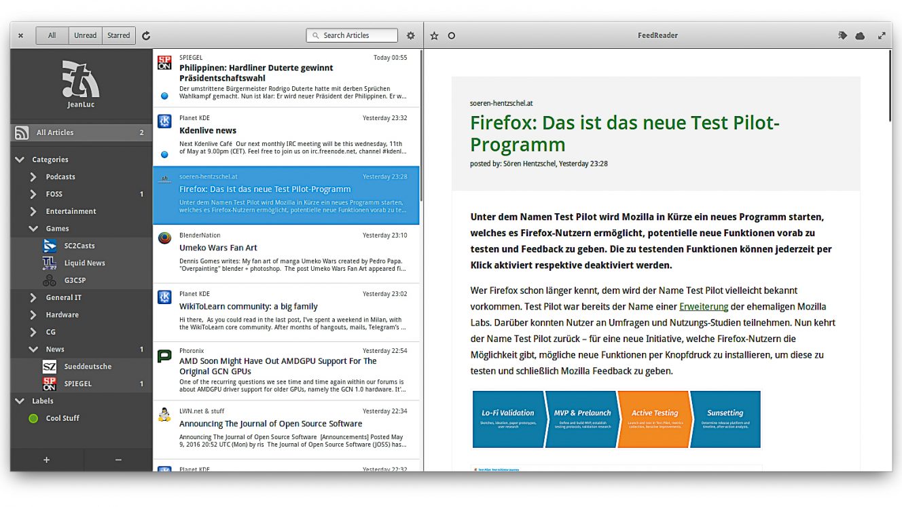Expand the FOSS category

click(33, 194)
